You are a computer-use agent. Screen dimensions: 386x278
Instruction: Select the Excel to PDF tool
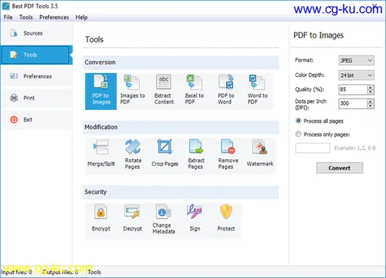click(x=195, y=91)
